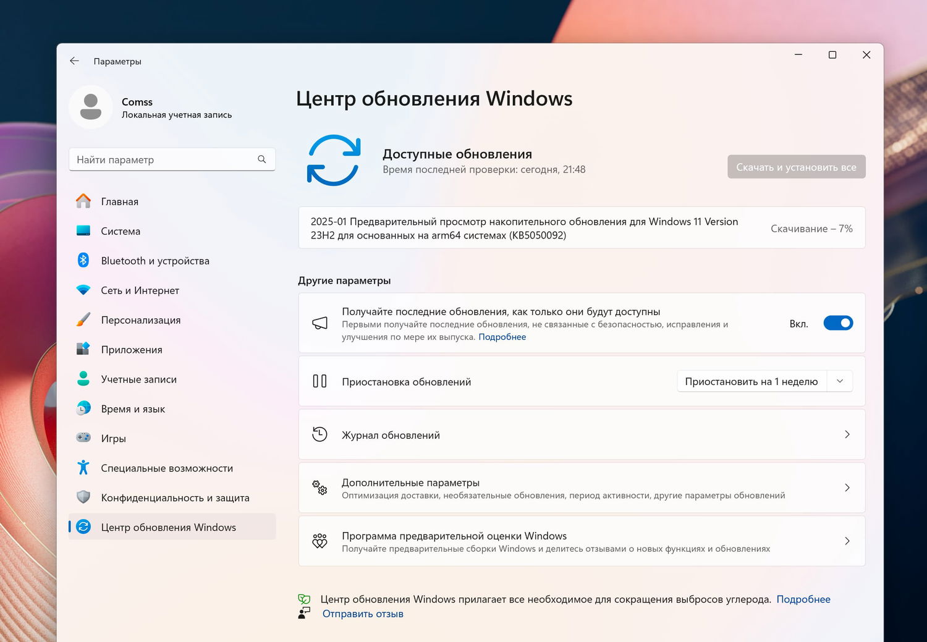Click the megaphone icon for latest updates
Screen dimensions: 927x642
pos(320,323)
